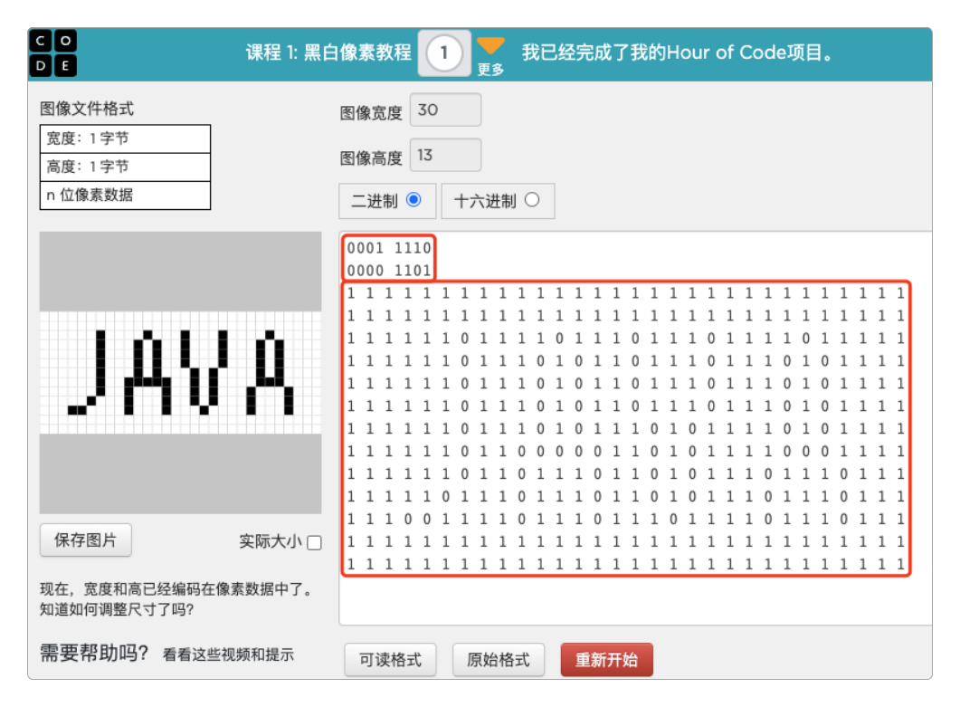This screenshot has height=707, width=960.
Task: Click the Code.org logo
Action: tap(52, 53)
